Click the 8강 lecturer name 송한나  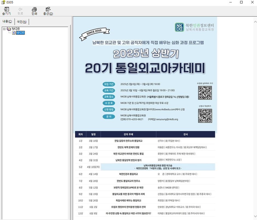coord(161,187)
